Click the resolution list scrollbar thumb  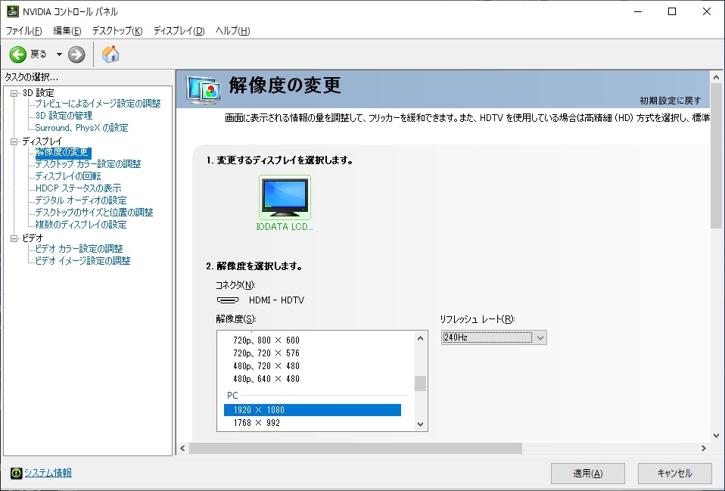420,384
